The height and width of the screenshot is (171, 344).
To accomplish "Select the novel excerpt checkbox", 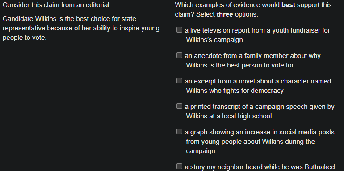I will pos(179,81).
